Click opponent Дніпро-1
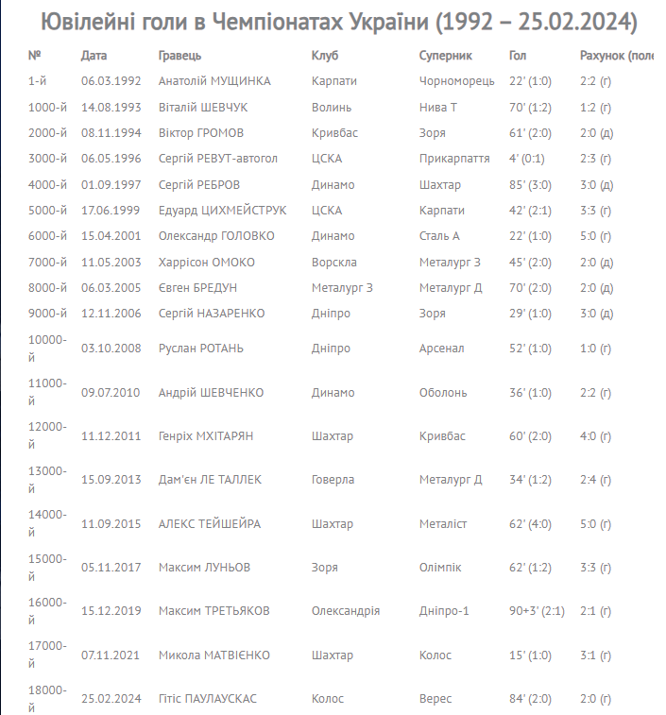This screenshot has height=715, width=666. pyautogui.click(x=444, y=611)
